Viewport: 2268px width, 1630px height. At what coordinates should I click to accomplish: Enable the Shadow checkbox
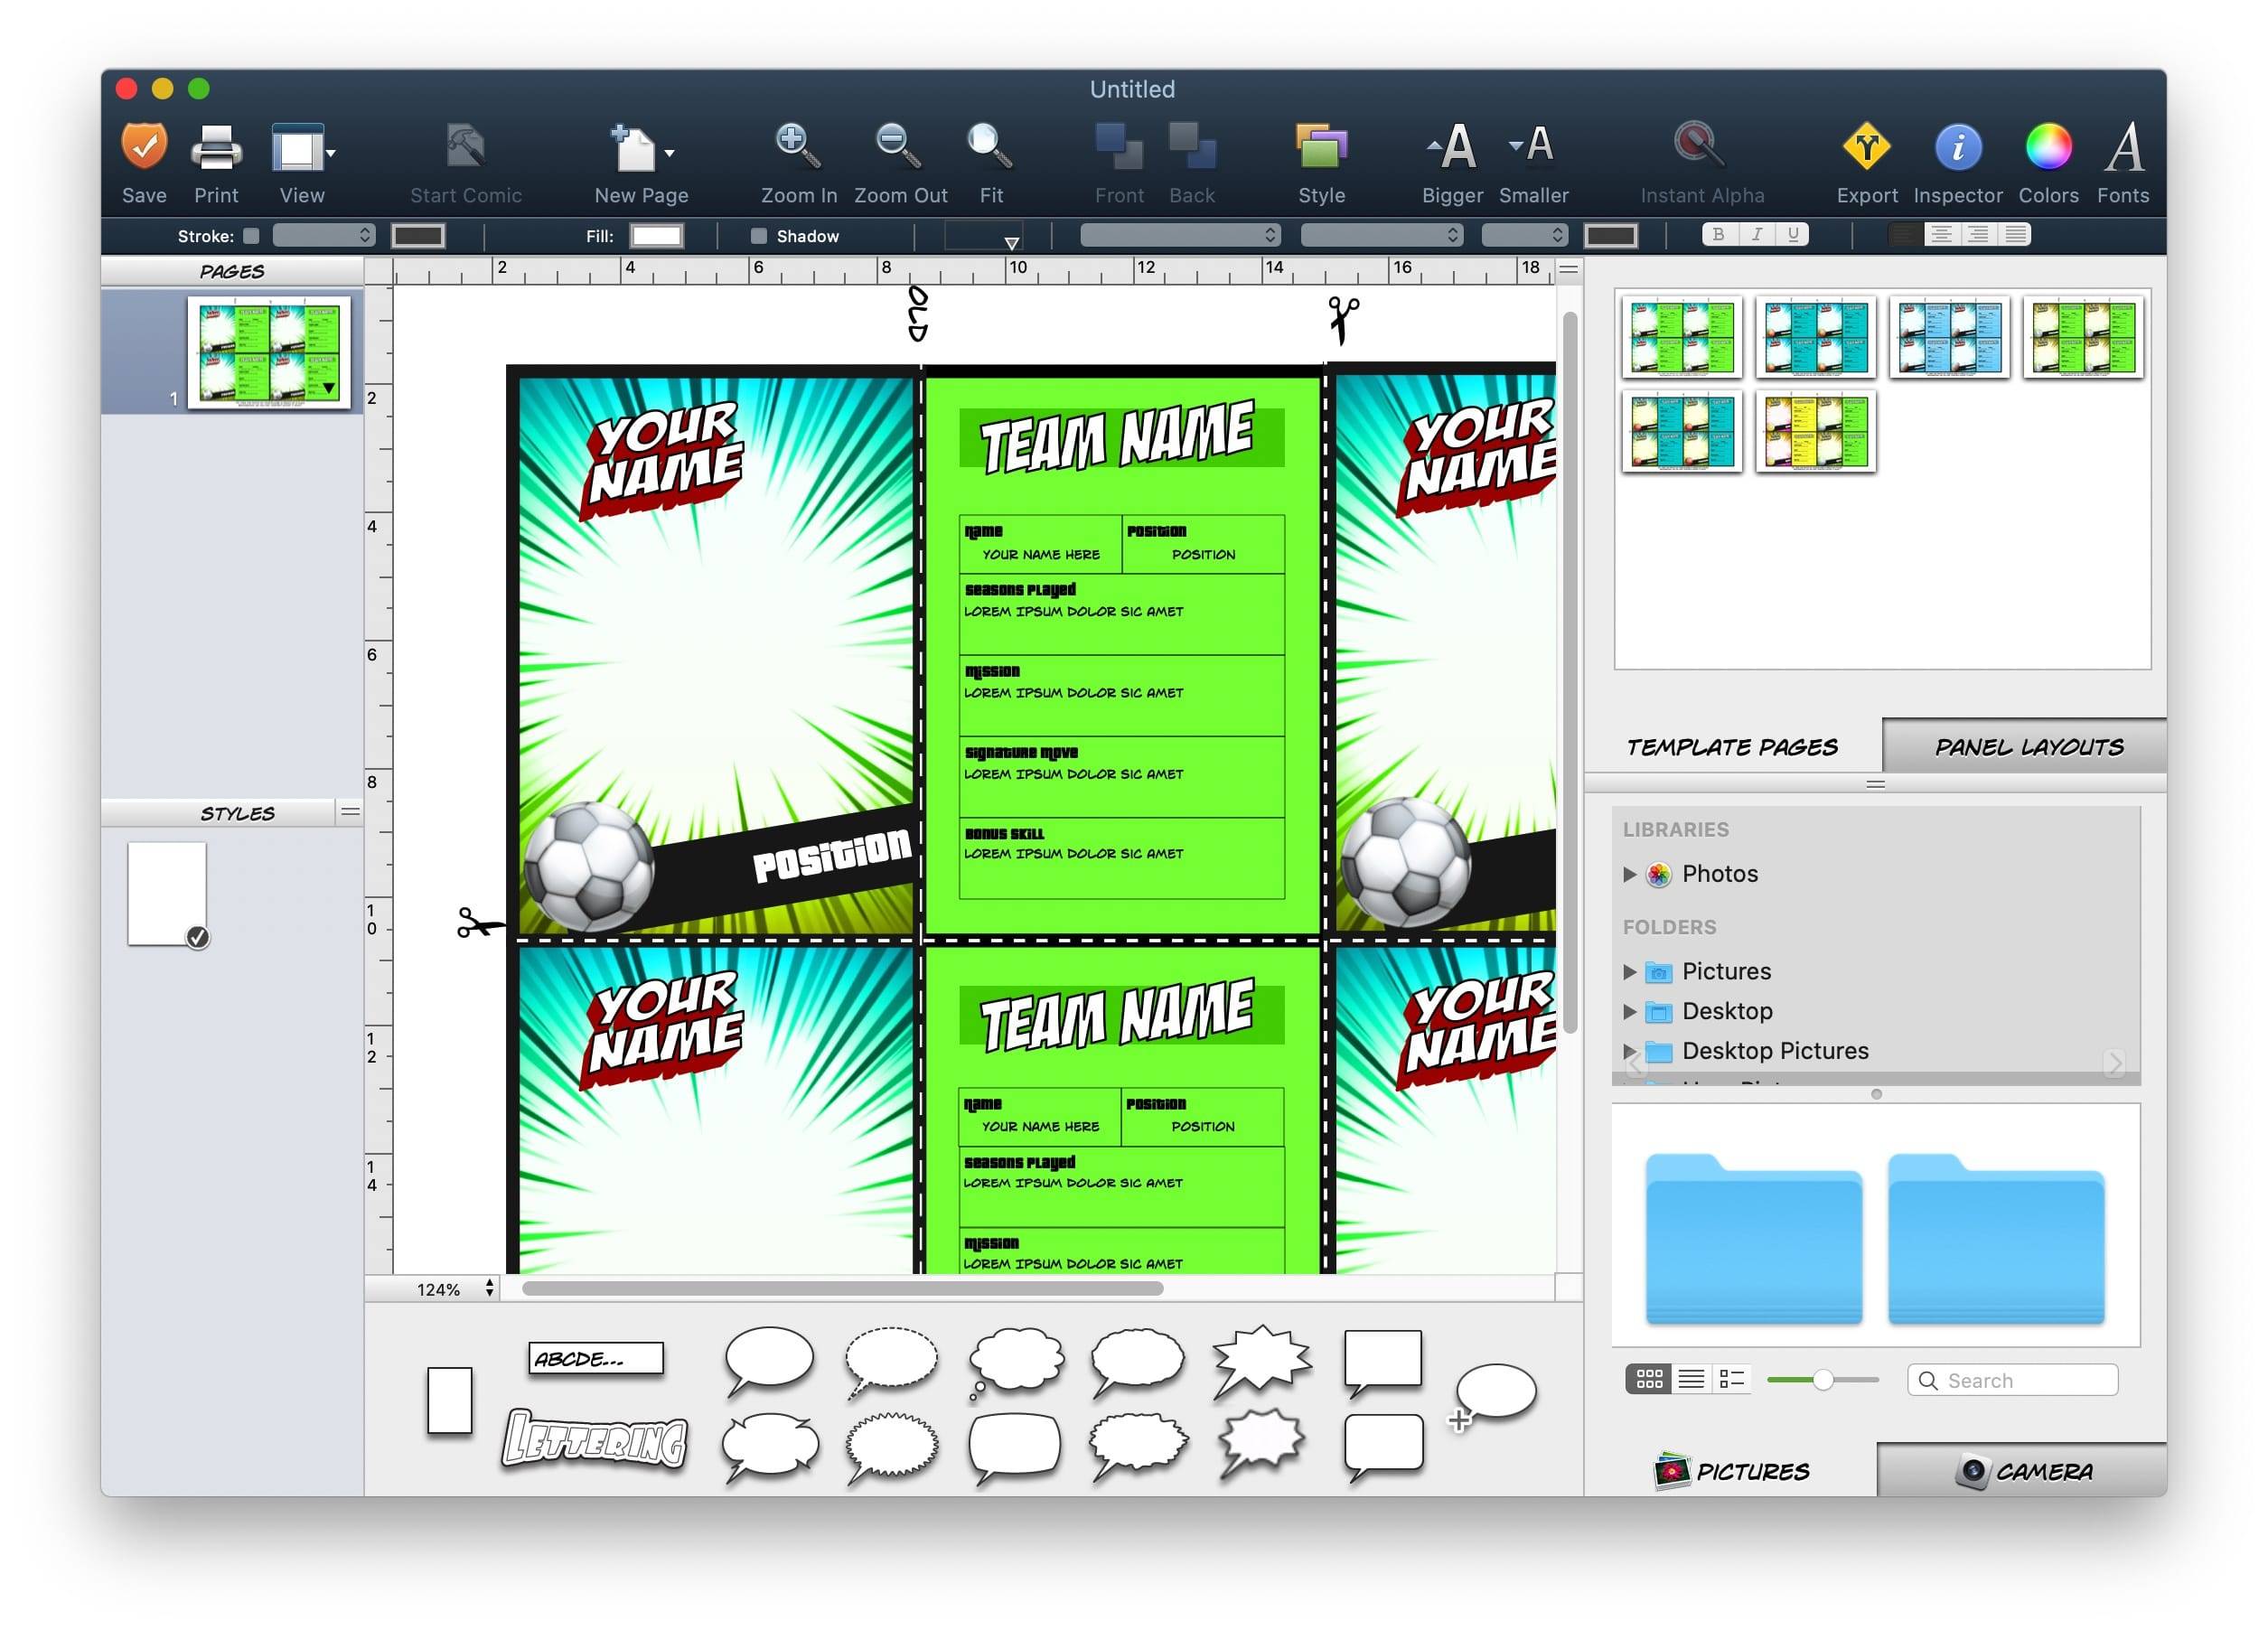coord(759,236)
